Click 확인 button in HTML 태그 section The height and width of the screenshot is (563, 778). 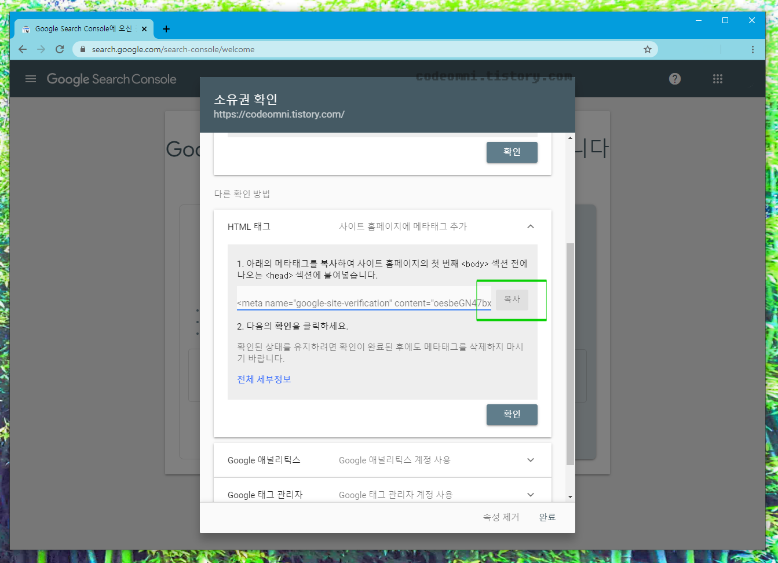pyautogui.click(x=512, y=415)
